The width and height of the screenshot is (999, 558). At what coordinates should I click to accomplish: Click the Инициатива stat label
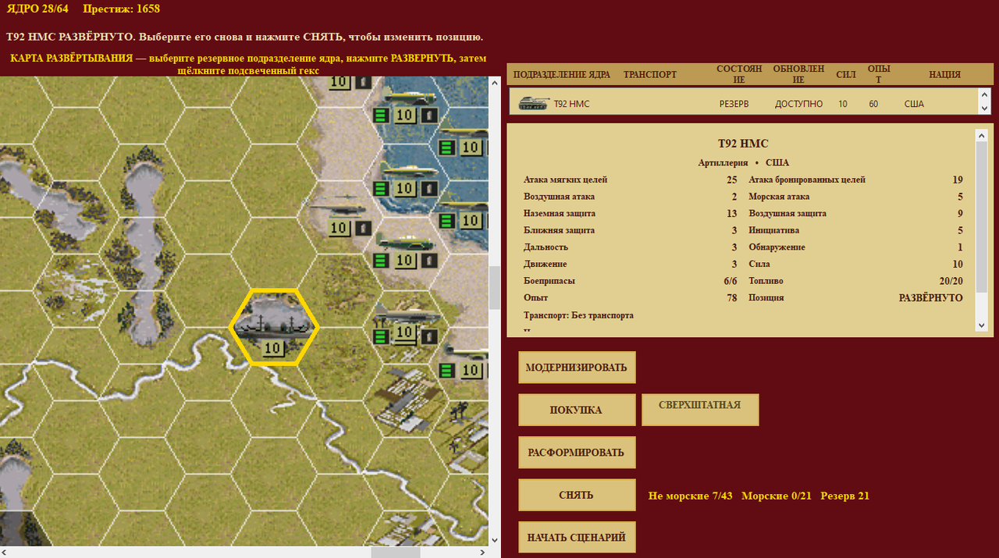(773, 230)
